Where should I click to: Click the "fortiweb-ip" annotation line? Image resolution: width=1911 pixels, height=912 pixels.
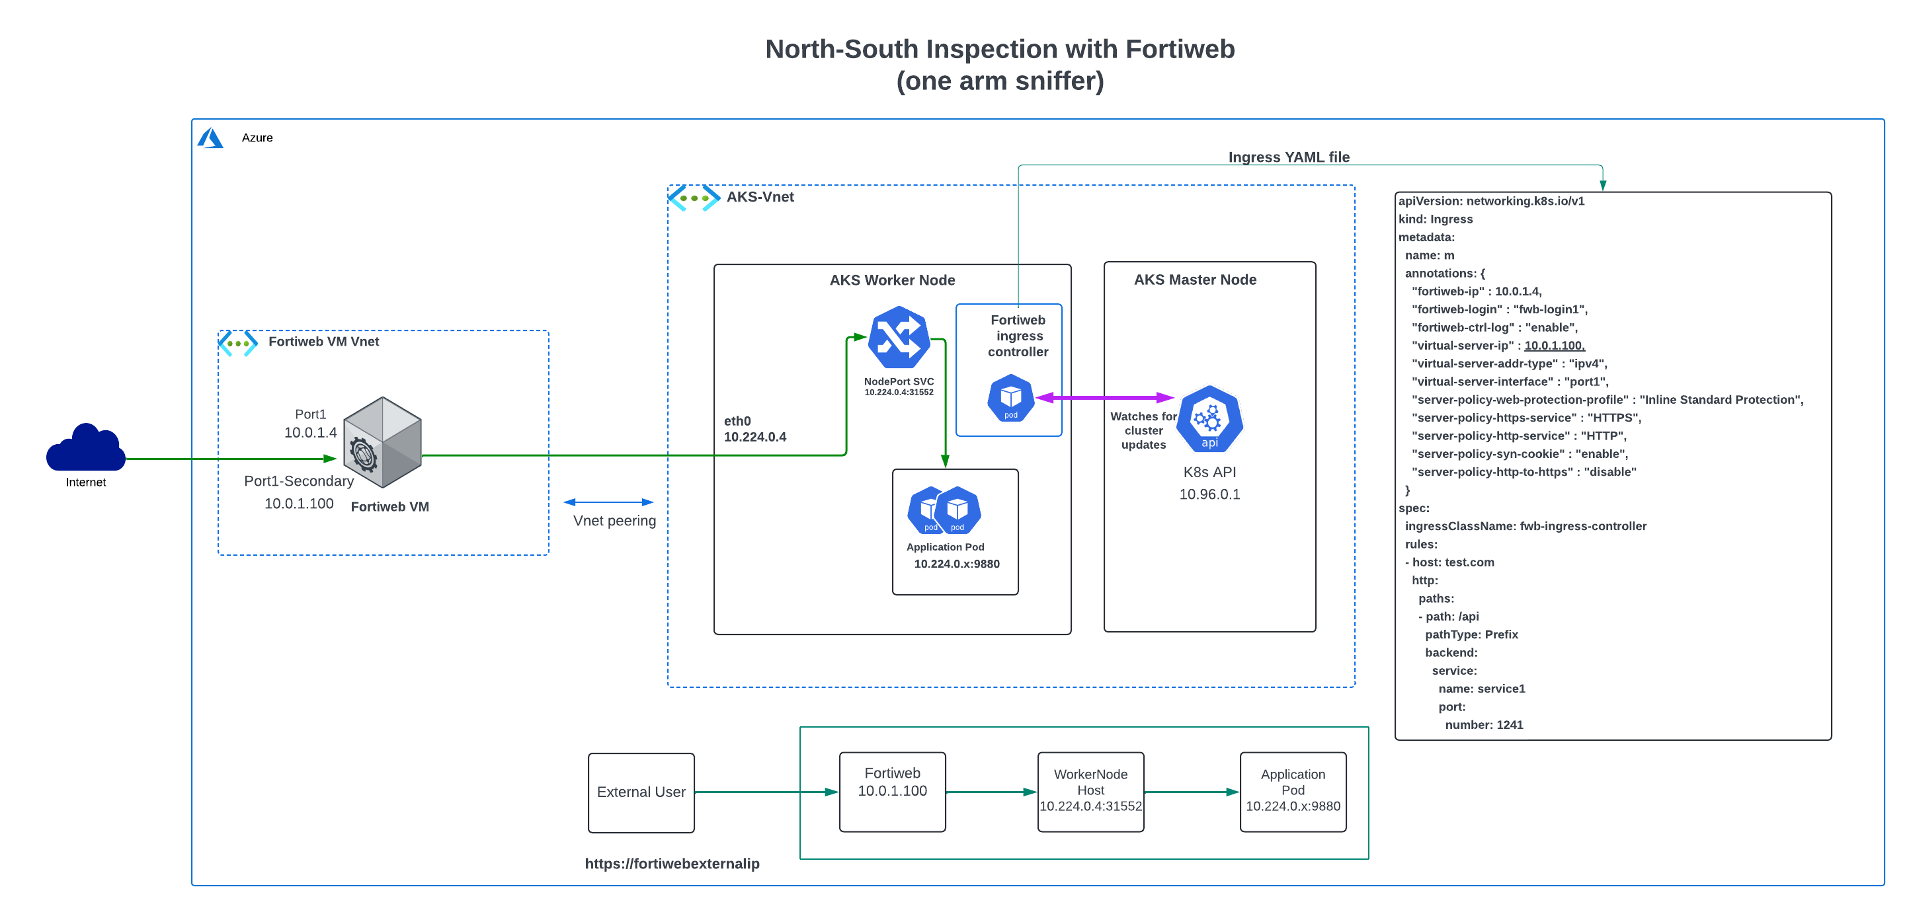(1477, 291)
